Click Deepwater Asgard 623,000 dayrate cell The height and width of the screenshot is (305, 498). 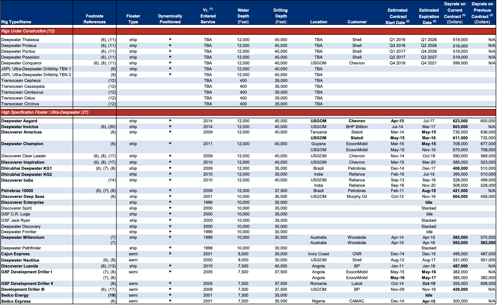[460, 121]
